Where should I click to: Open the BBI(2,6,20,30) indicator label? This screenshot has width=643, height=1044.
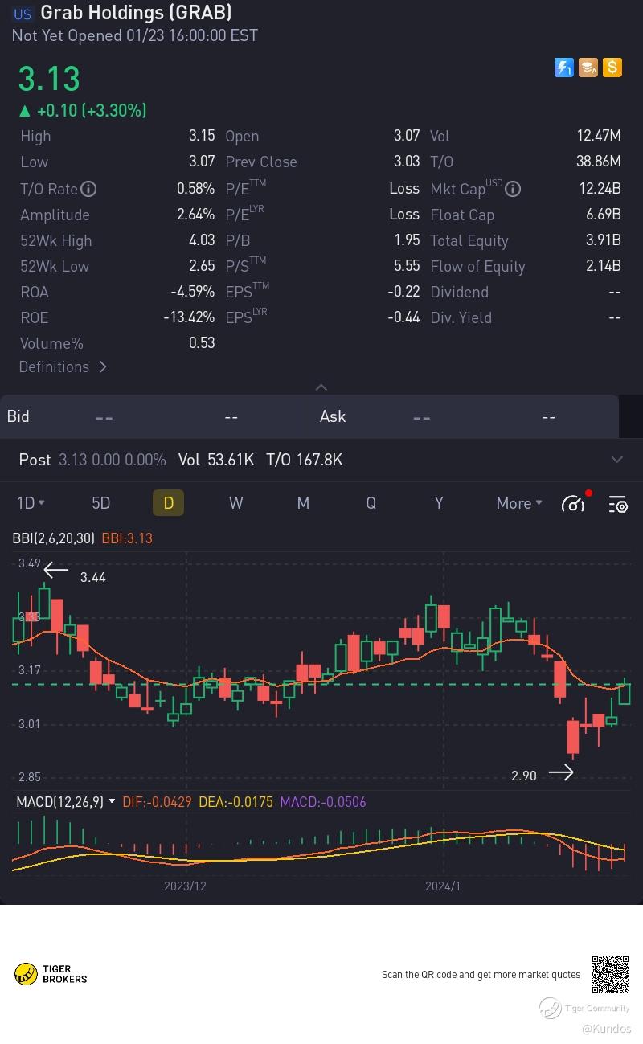point(55,538)
